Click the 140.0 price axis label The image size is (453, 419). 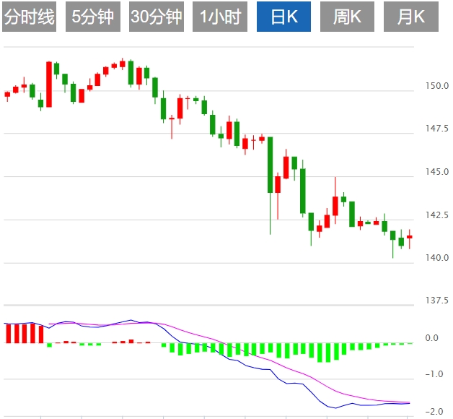(437, 257)
